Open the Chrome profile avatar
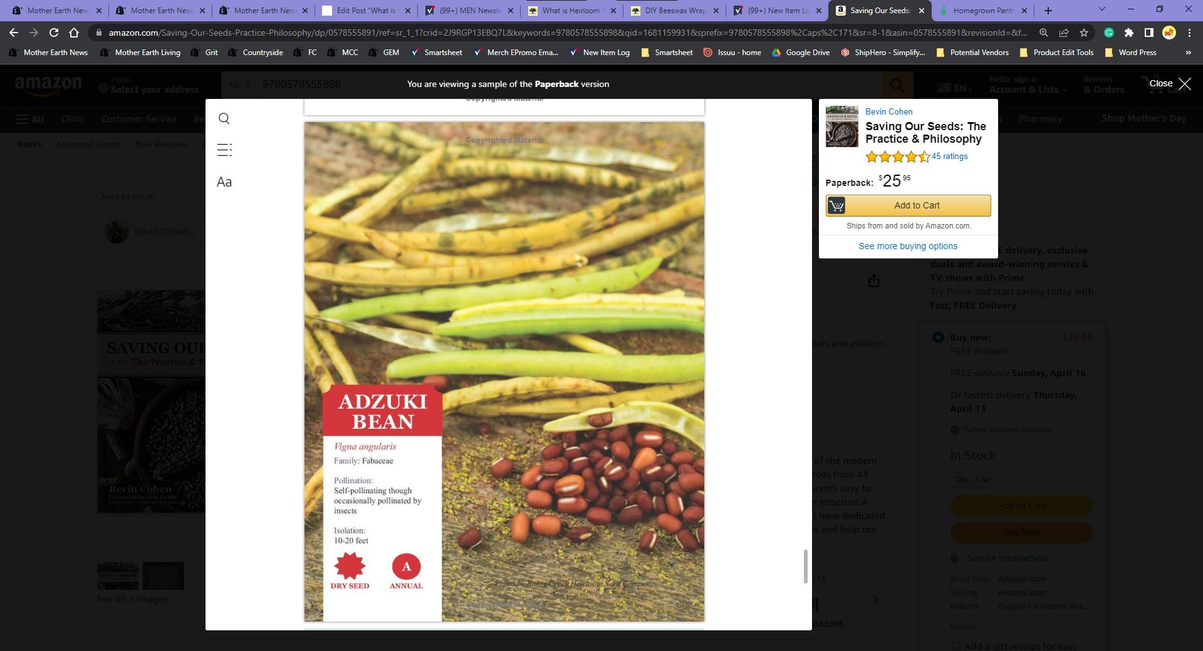 (1169, 33)
